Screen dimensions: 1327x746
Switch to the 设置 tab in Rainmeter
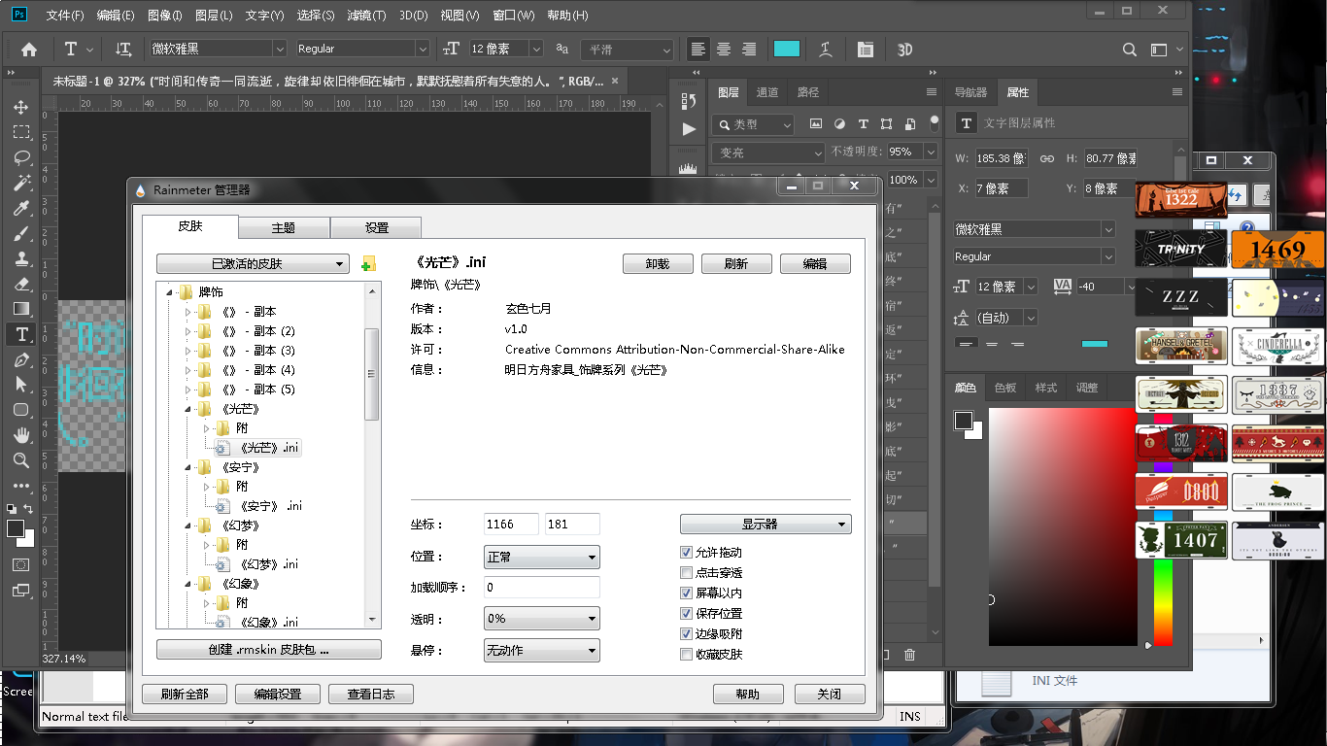pos(377,228)
